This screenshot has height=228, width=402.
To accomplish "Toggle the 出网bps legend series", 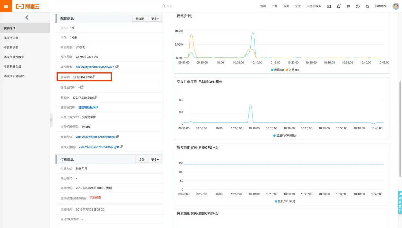I will 278,70.
